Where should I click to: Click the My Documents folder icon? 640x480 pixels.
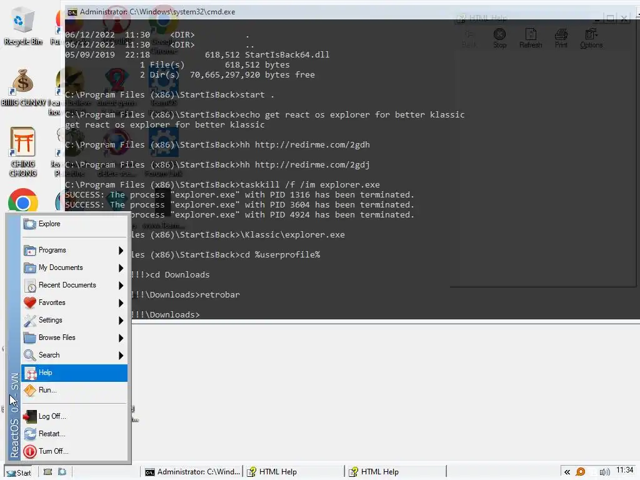tap(30, 267)
